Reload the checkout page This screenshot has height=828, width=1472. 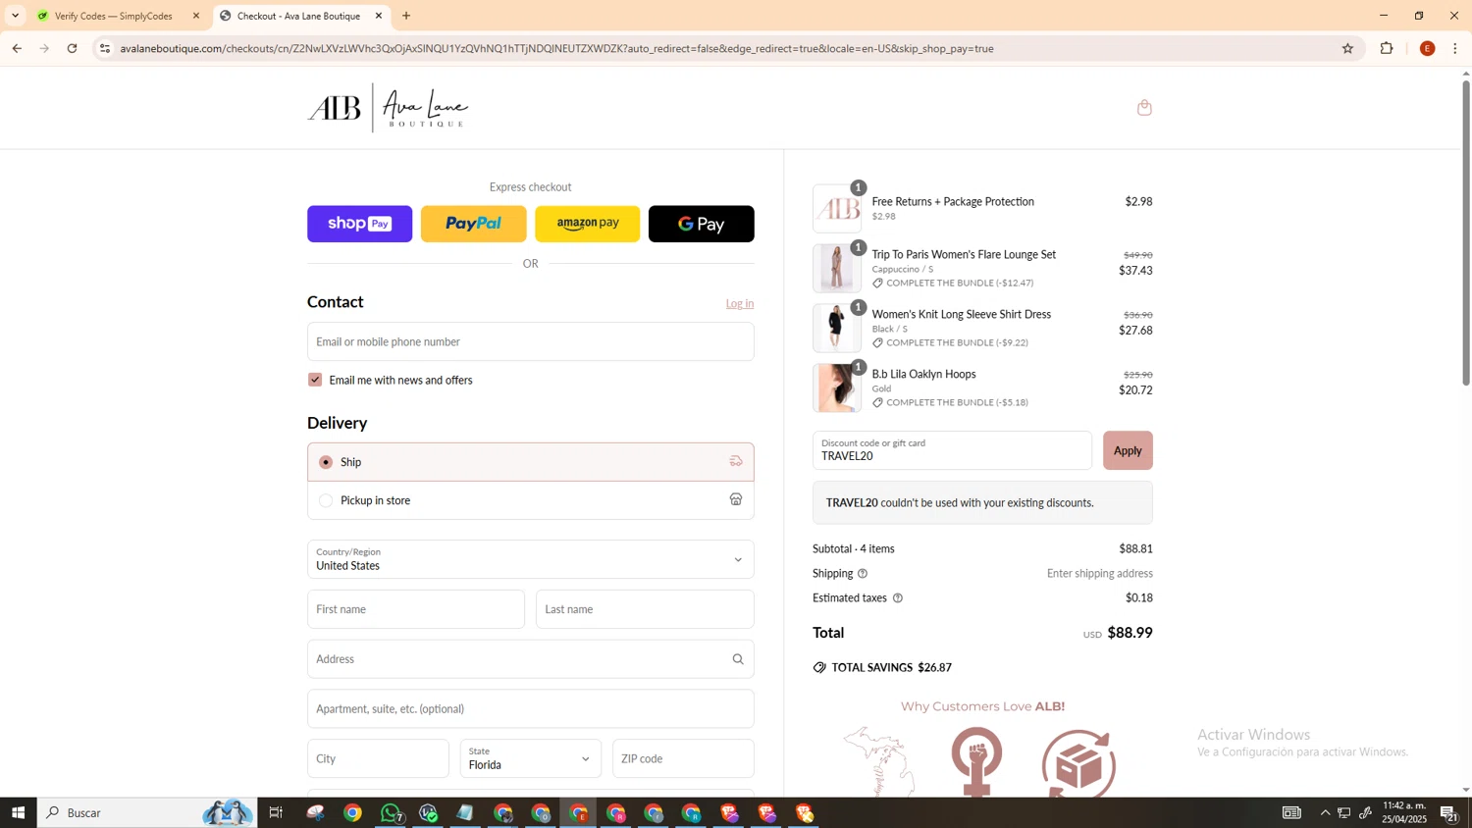tap(72, 48)
